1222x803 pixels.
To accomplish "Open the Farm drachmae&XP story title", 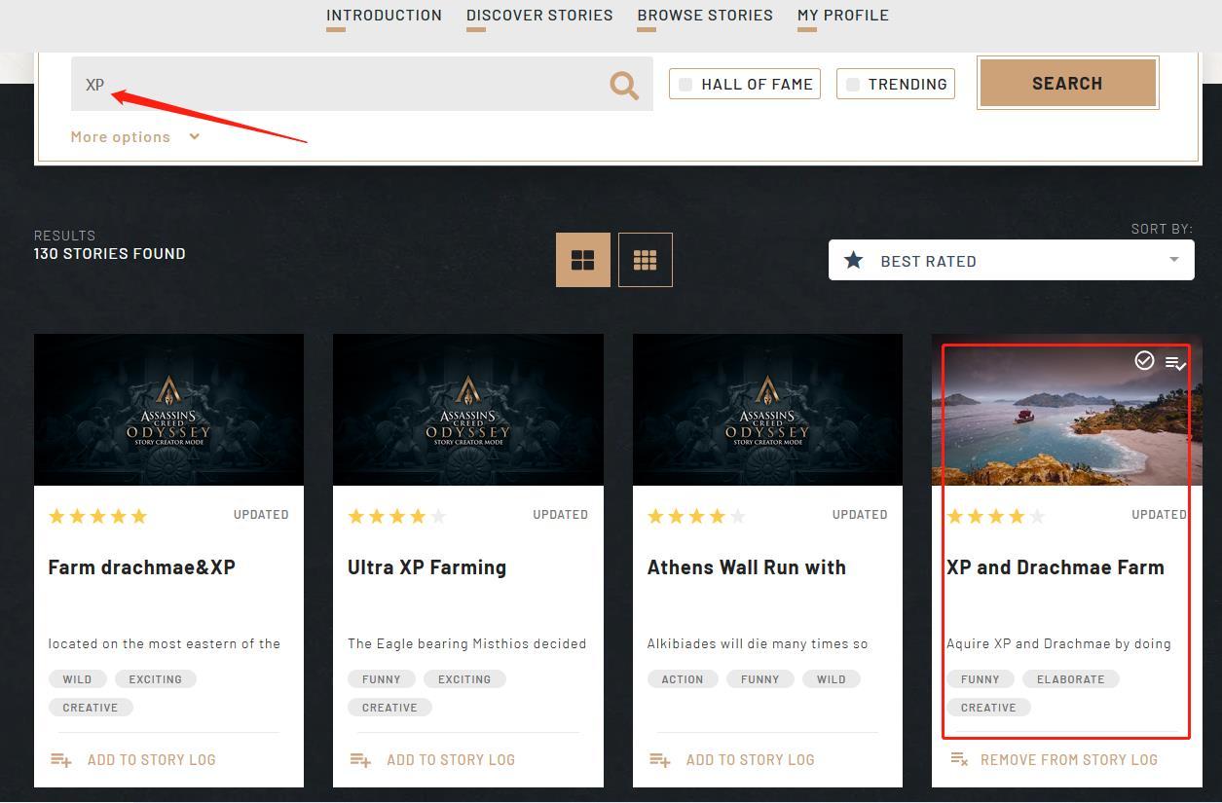I will (142, 567).
